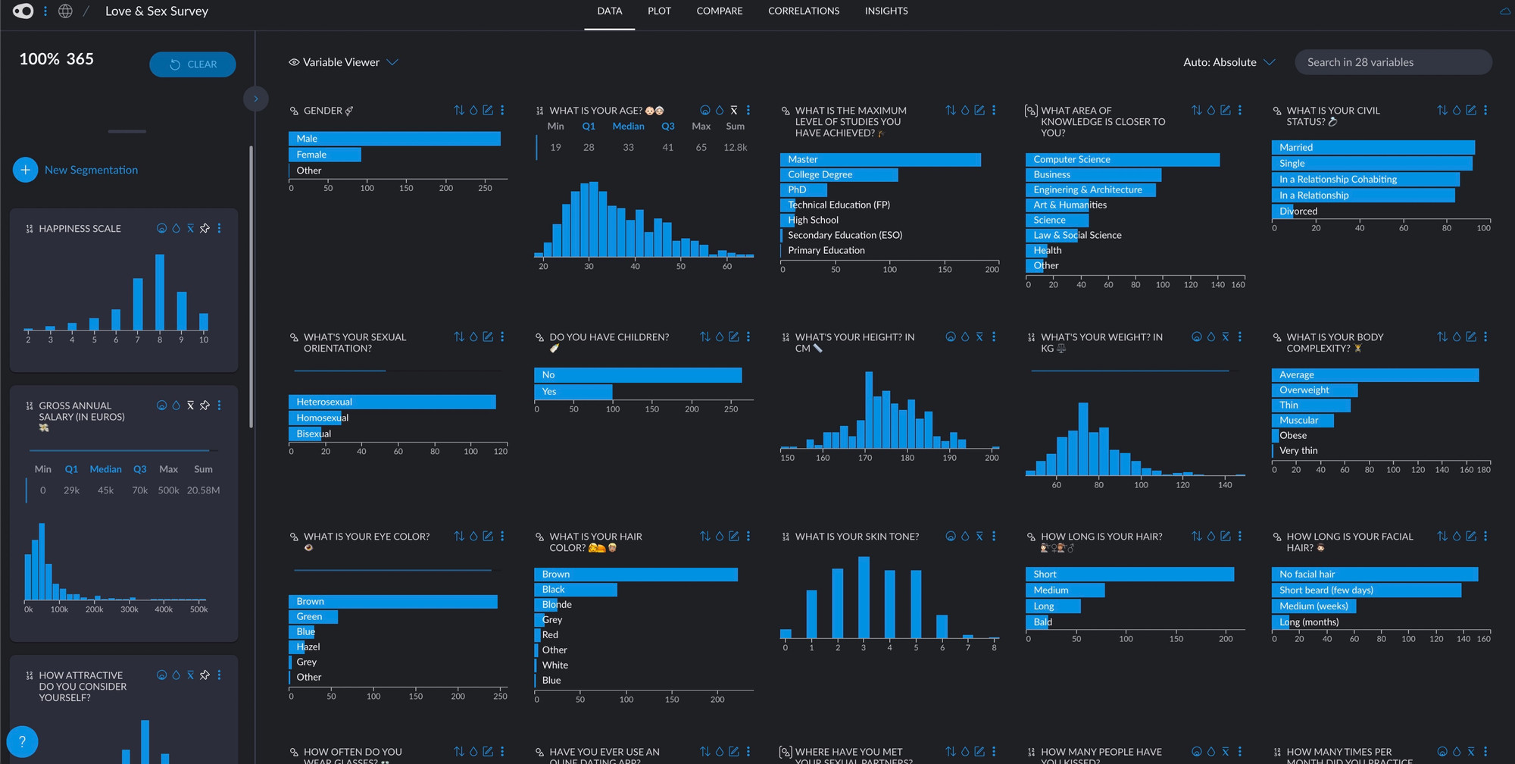Screen dimensions: 1515x764
Task: Sort the Gender chart values
Action: tap(459, 111)
